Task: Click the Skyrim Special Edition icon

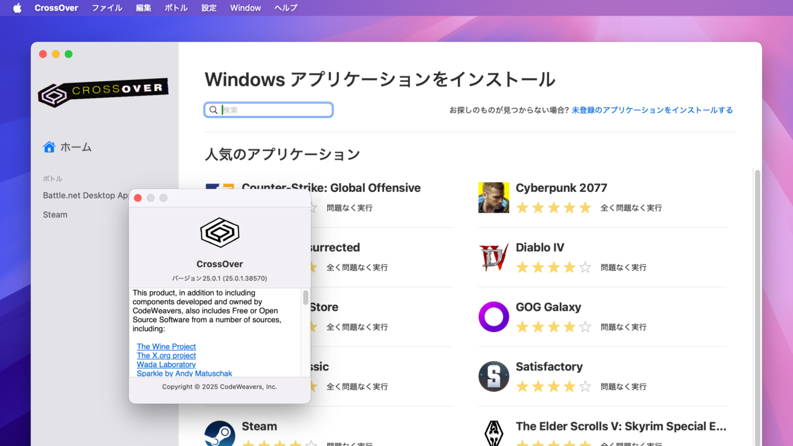Action: point(493,434)
